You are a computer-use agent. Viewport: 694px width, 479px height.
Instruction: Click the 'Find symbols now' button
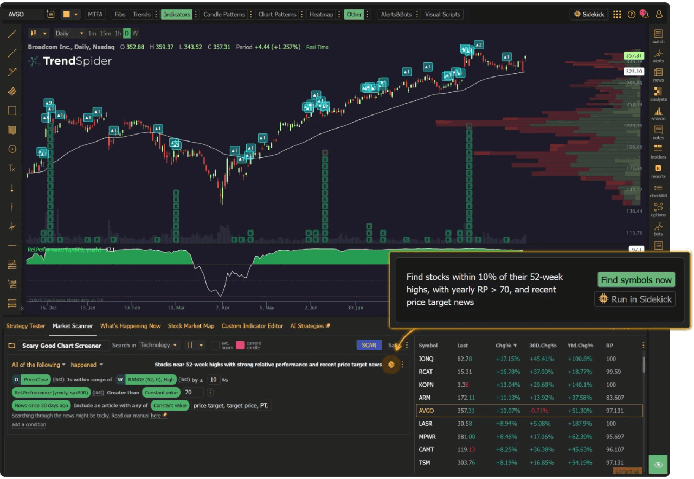(636, 279)
